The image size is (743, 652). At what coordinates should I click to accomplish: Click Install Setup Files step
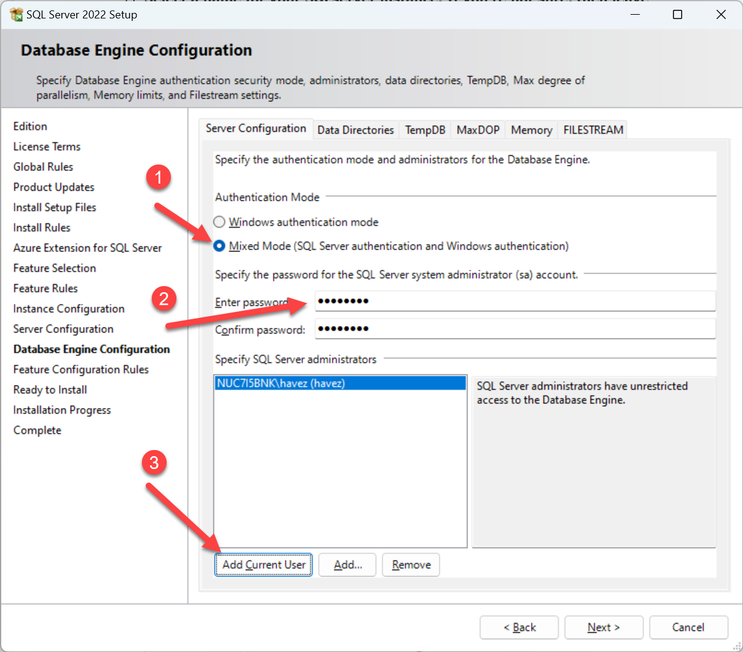click(x=55, y=208)
